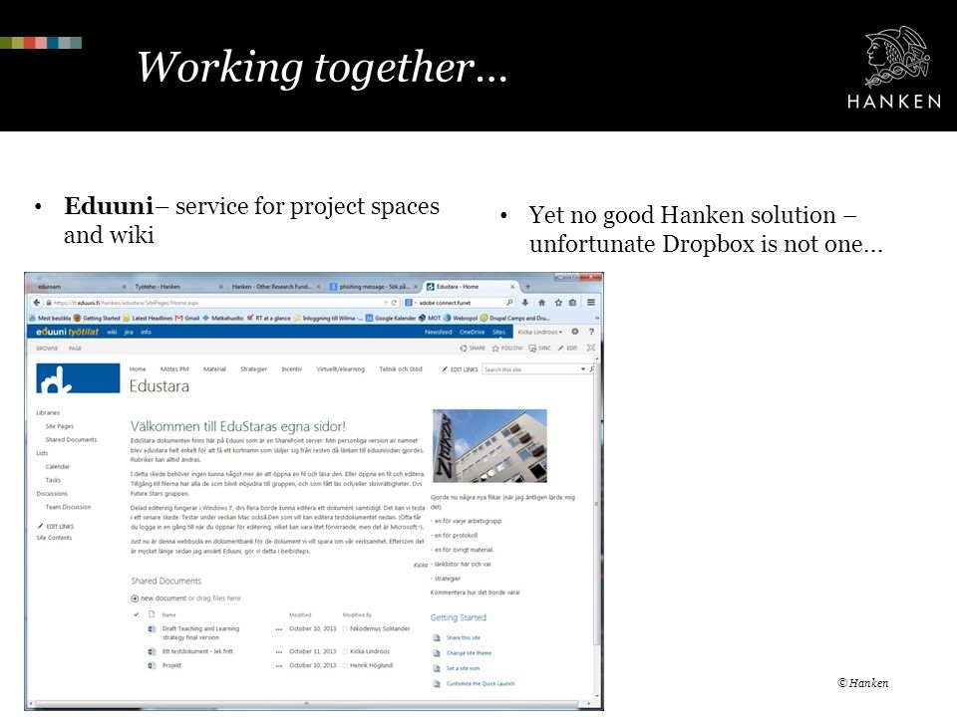The width and height of the screenshot is (957, 717).
Task: Click the SHARE icon on the ribbon
Action: [x=464, y=349]
